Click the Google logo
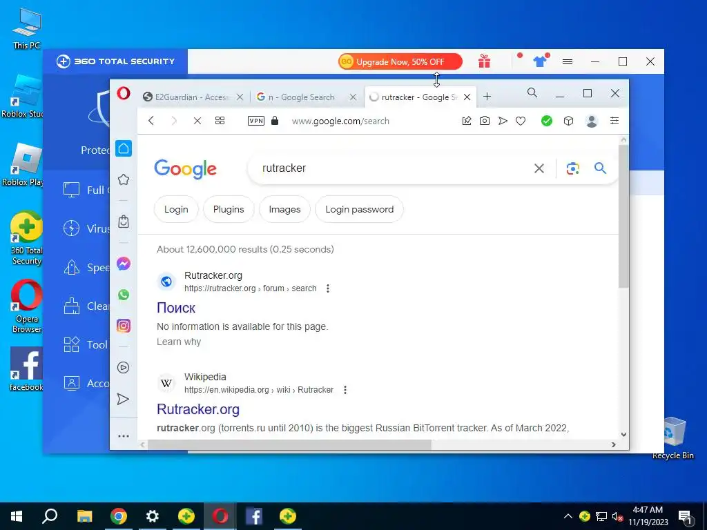The width and height of the screenshot is (707, 530). tap(185, 169)
